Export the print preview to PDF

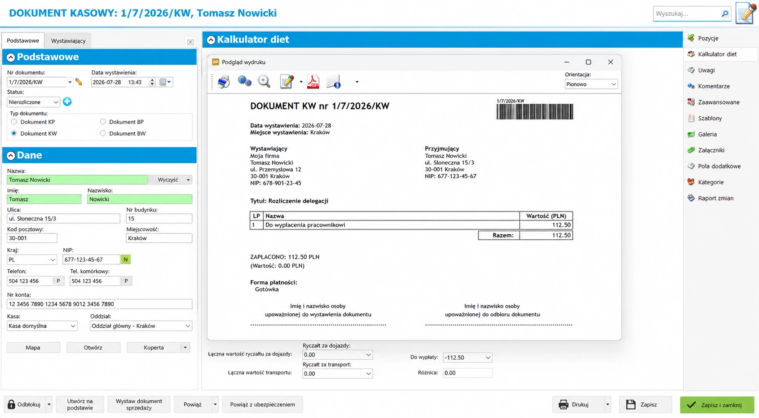[313, 82]
